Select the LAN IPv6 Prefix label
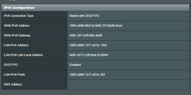191x95 pixels. pos(15,74)
